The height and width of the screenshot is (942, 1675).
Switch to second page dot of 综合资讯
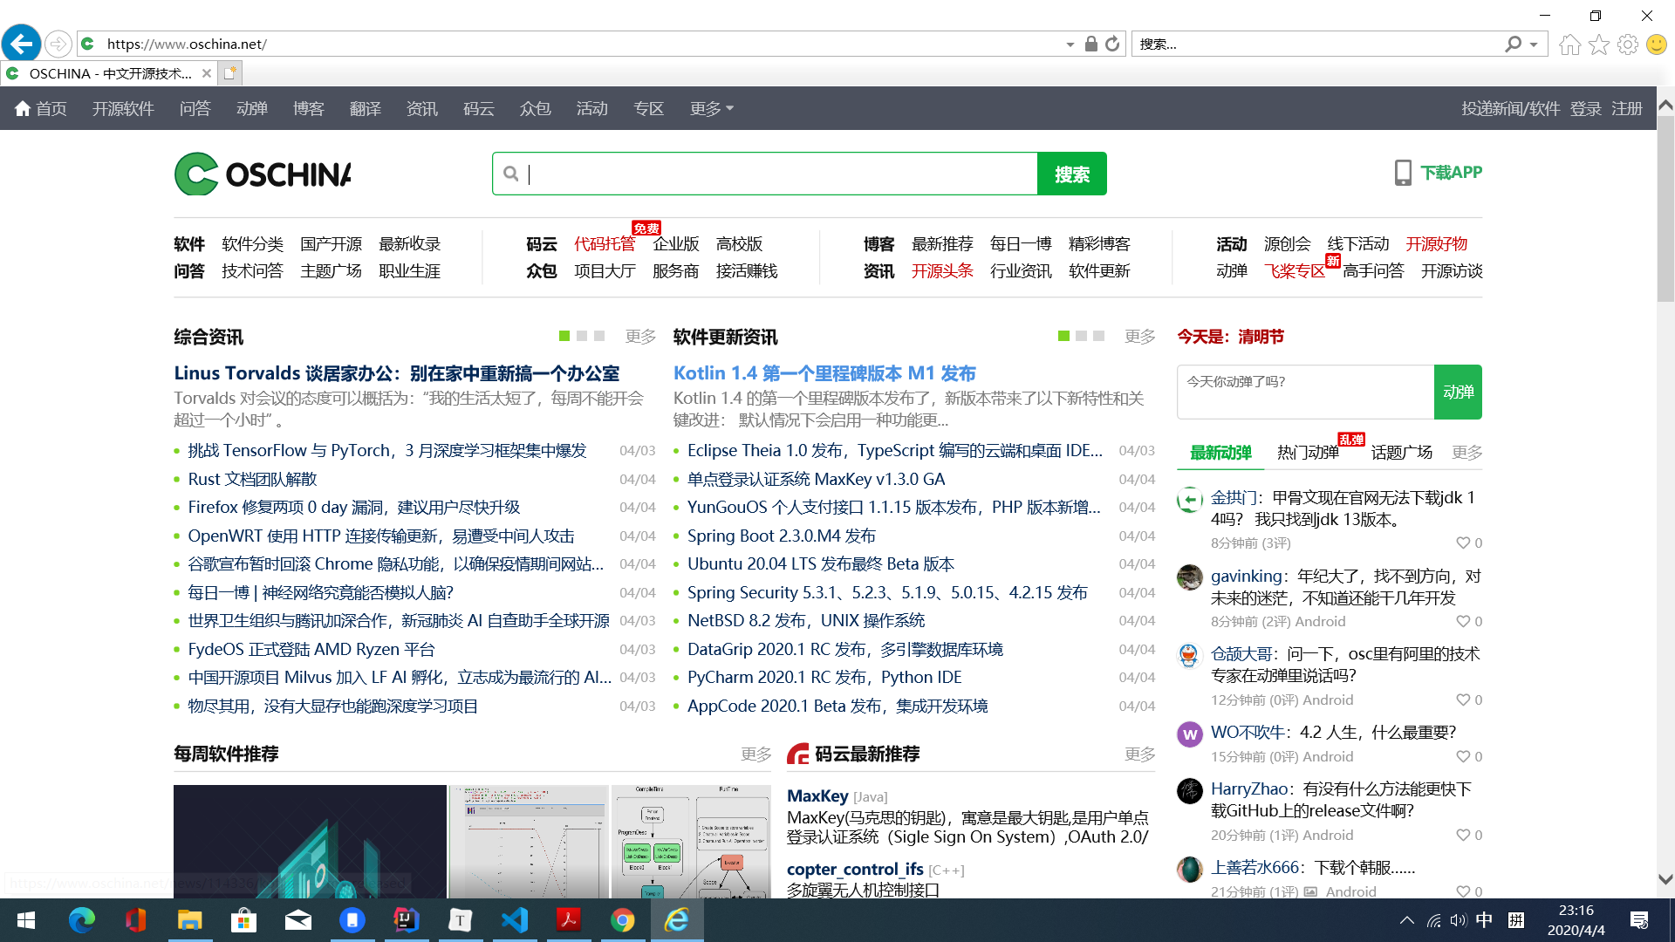[582, 336]
